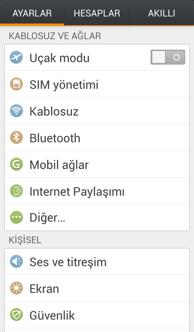Toggle the Uçak modu switch
The image size is (194, 332).
pyautogui.click(x=168, y=57)
